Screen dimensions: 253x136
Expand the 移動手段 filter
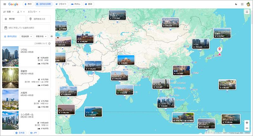(x=41, y=36)
